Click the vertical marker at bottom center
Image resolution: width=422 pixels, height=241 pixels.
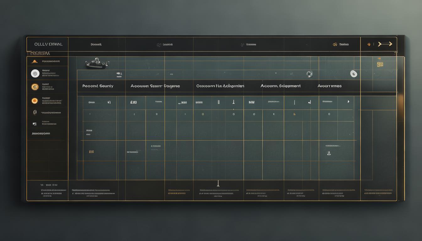pos(218,183)
